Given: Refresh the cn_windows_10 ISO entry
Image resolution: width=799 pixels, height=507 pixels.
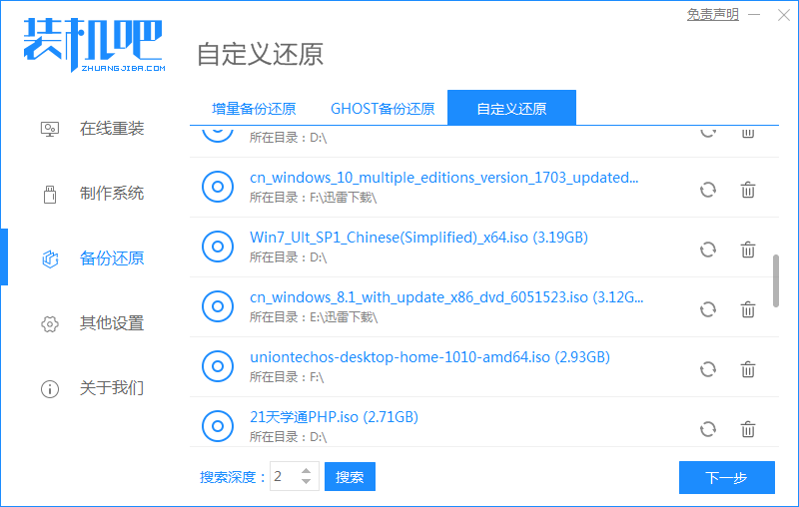Looking at the screenshot, I should point(707,190).
